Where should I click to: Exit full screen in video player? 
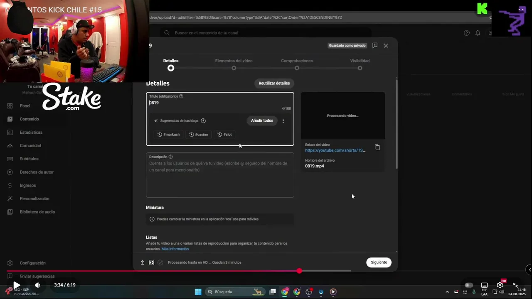coord(515,285)
